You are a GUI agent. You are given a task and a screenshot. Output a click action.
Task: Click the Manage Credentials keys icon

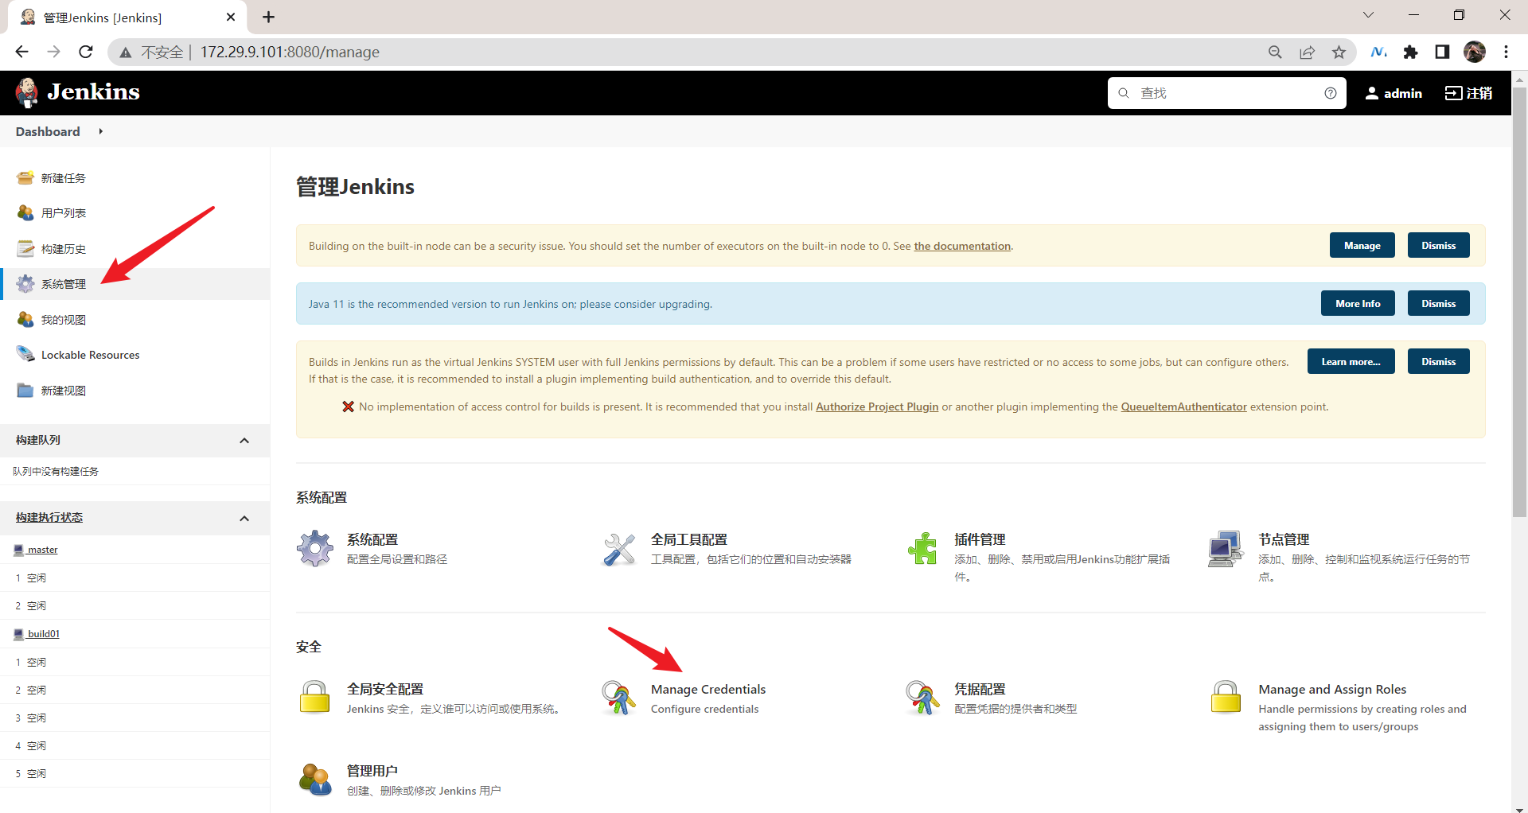[x=619, y=698]
